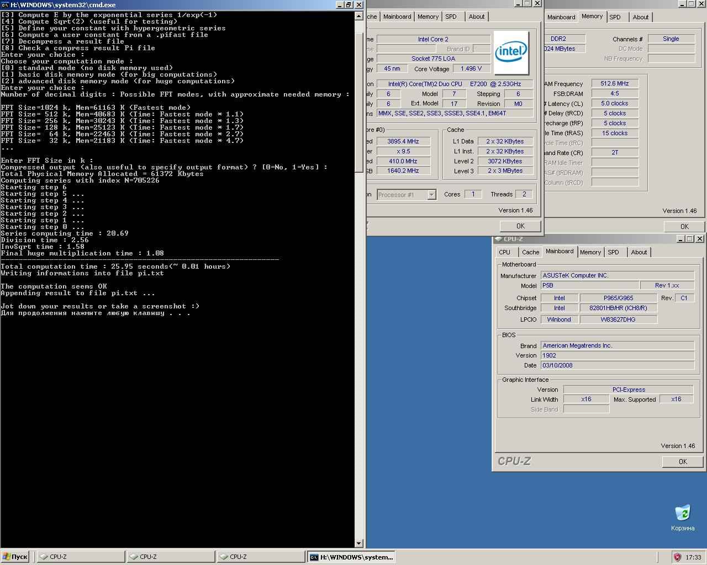Click OK in the CPU-Z CPU window
The height and width of the screenshot is (565, 707).
coord(520,226)
